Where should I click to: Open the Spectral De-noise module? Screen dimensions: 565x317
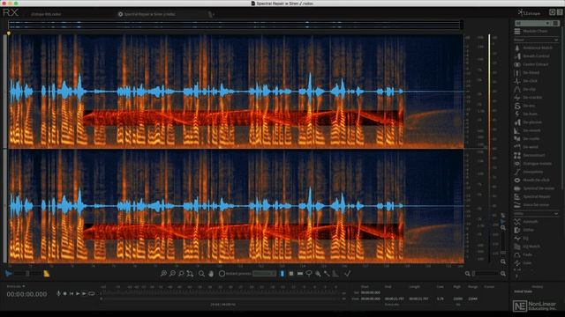533,188
